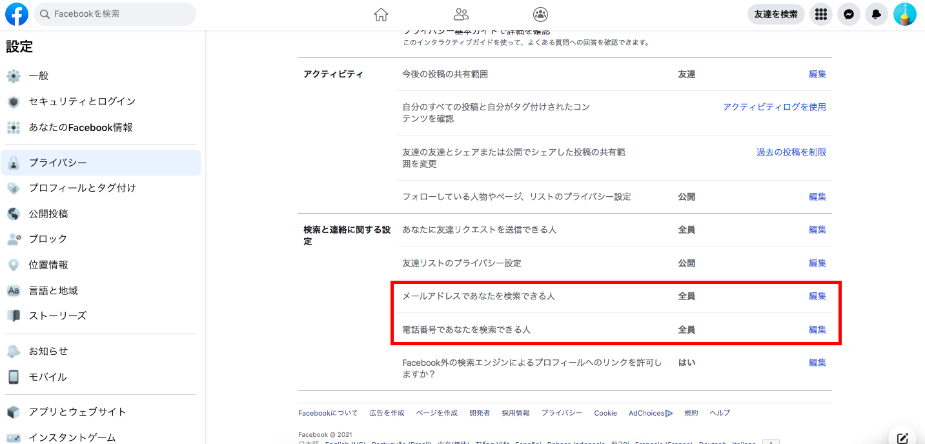925x444 pixels.
Task: Open the menu grid icon
Action: pyautogui.click(x=821, y=14)
